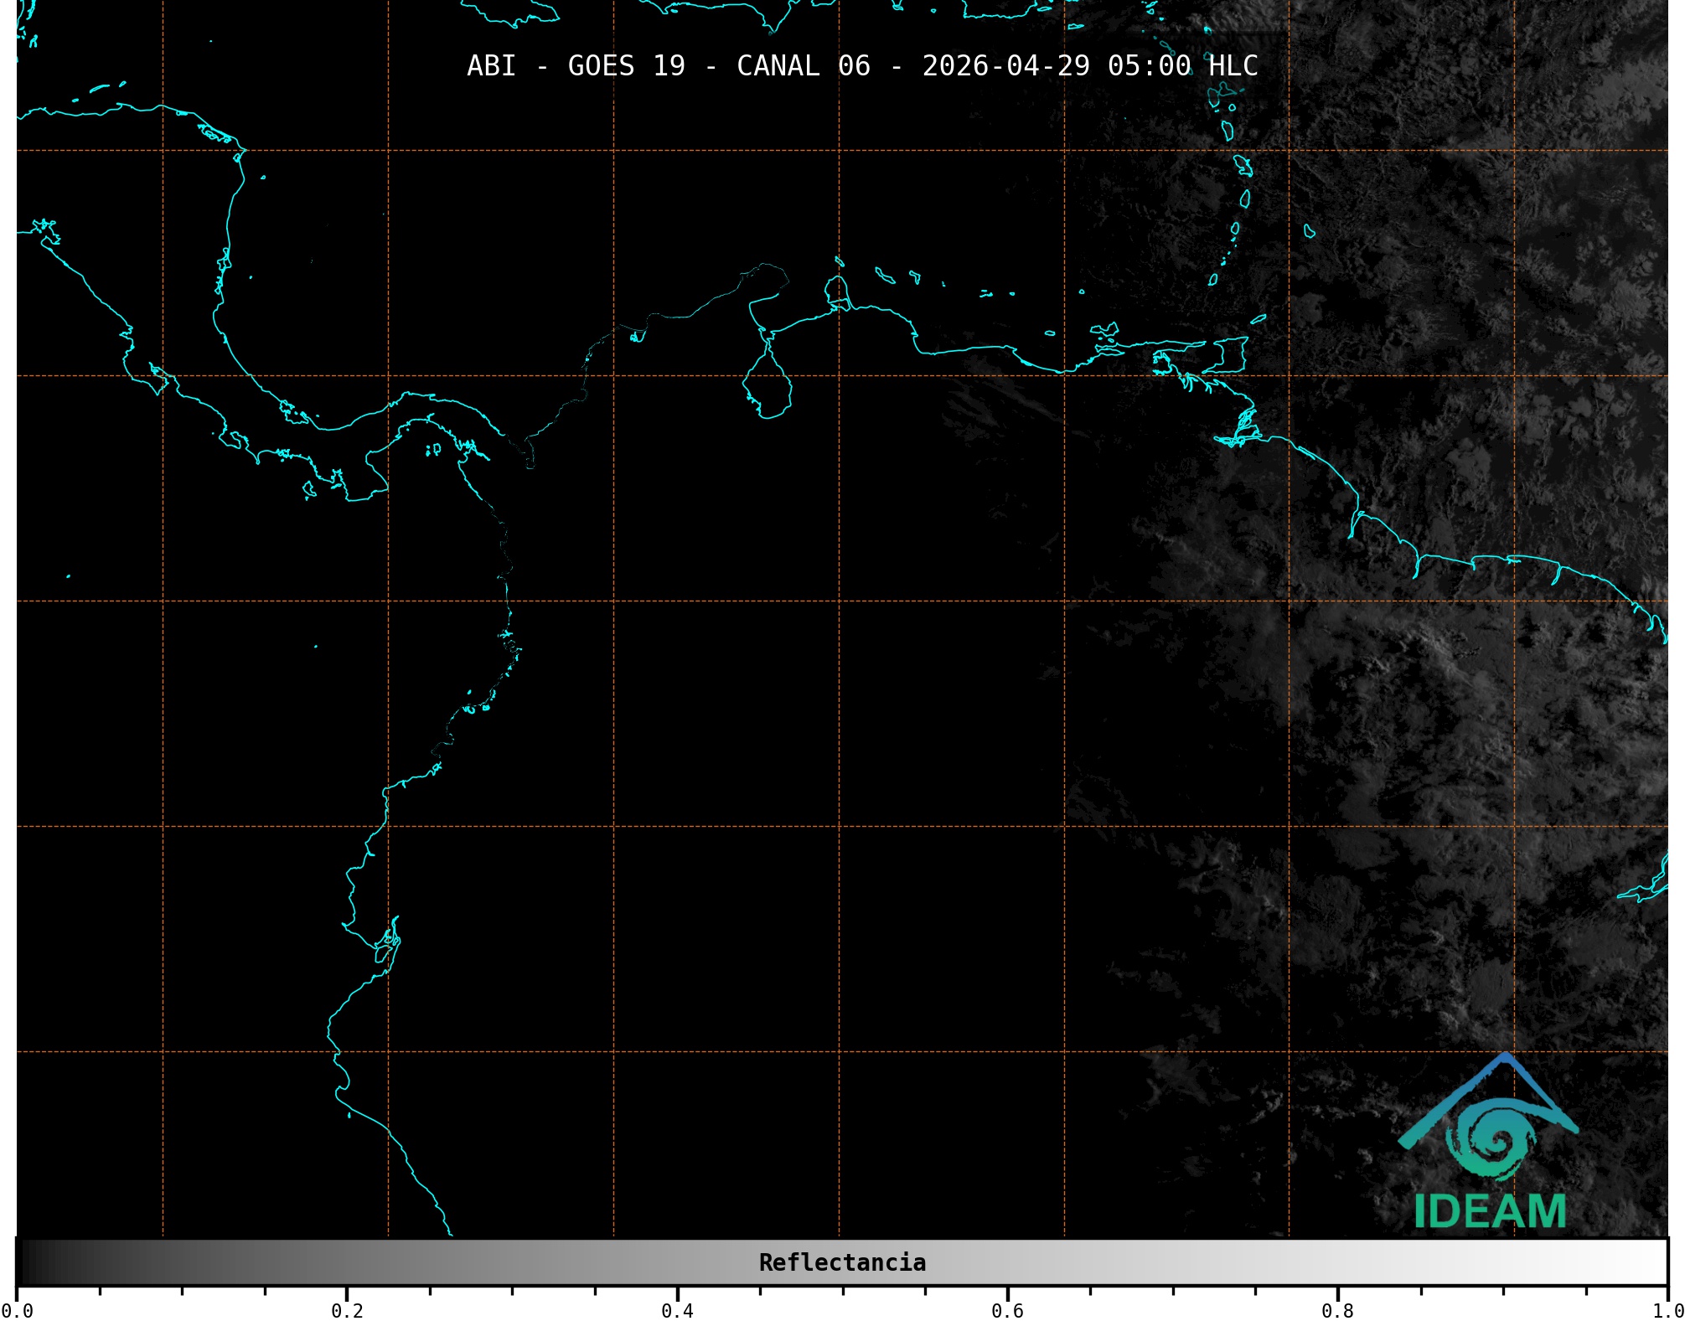The width and height of the screenshot is (1685, 1321).
Task: Click GOES 19 in the title
Action: click(x=626, y=66)
